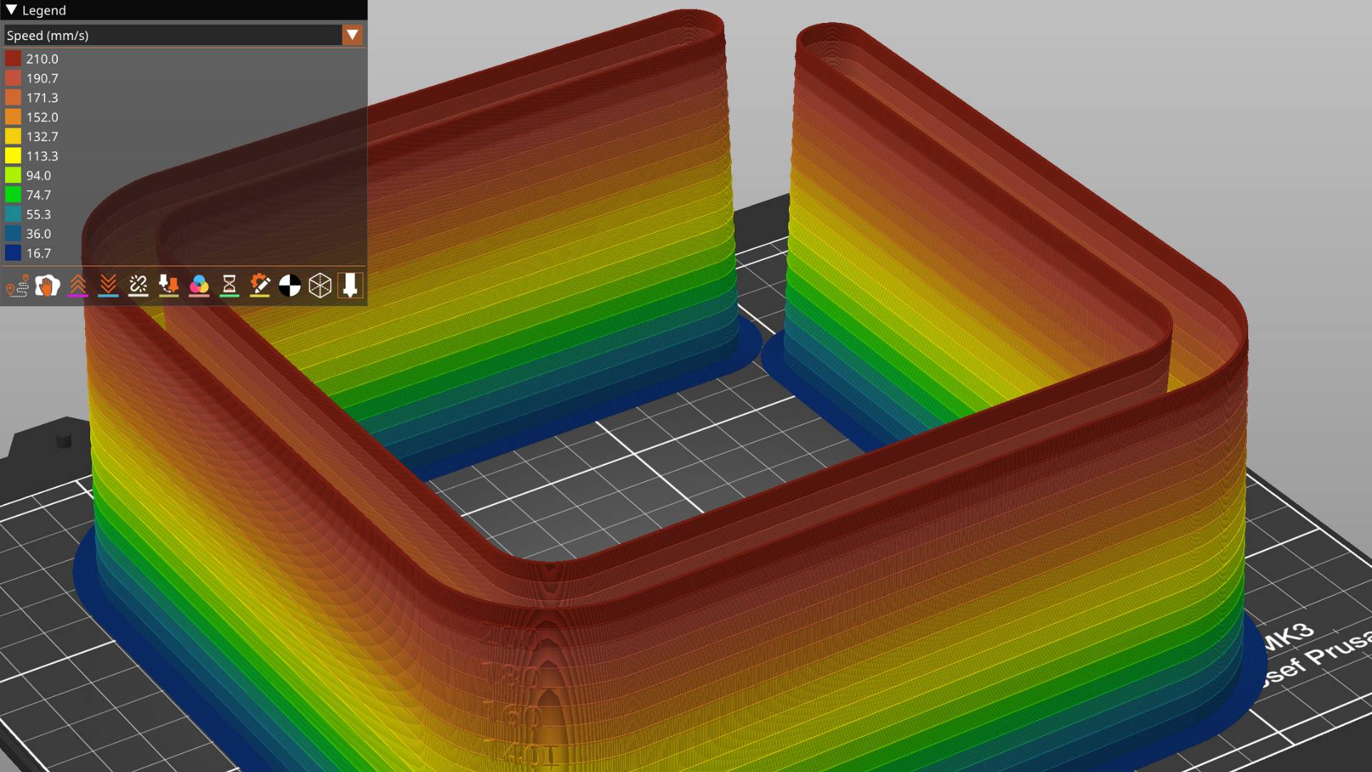Select the 113.3 speed legend entry
The height and width of the screenshot is (772, 1372).
(x=42, y=156)
